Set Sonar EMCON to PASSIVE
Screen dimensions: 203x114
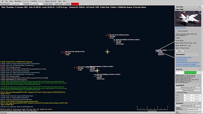[x=196, y=98]
